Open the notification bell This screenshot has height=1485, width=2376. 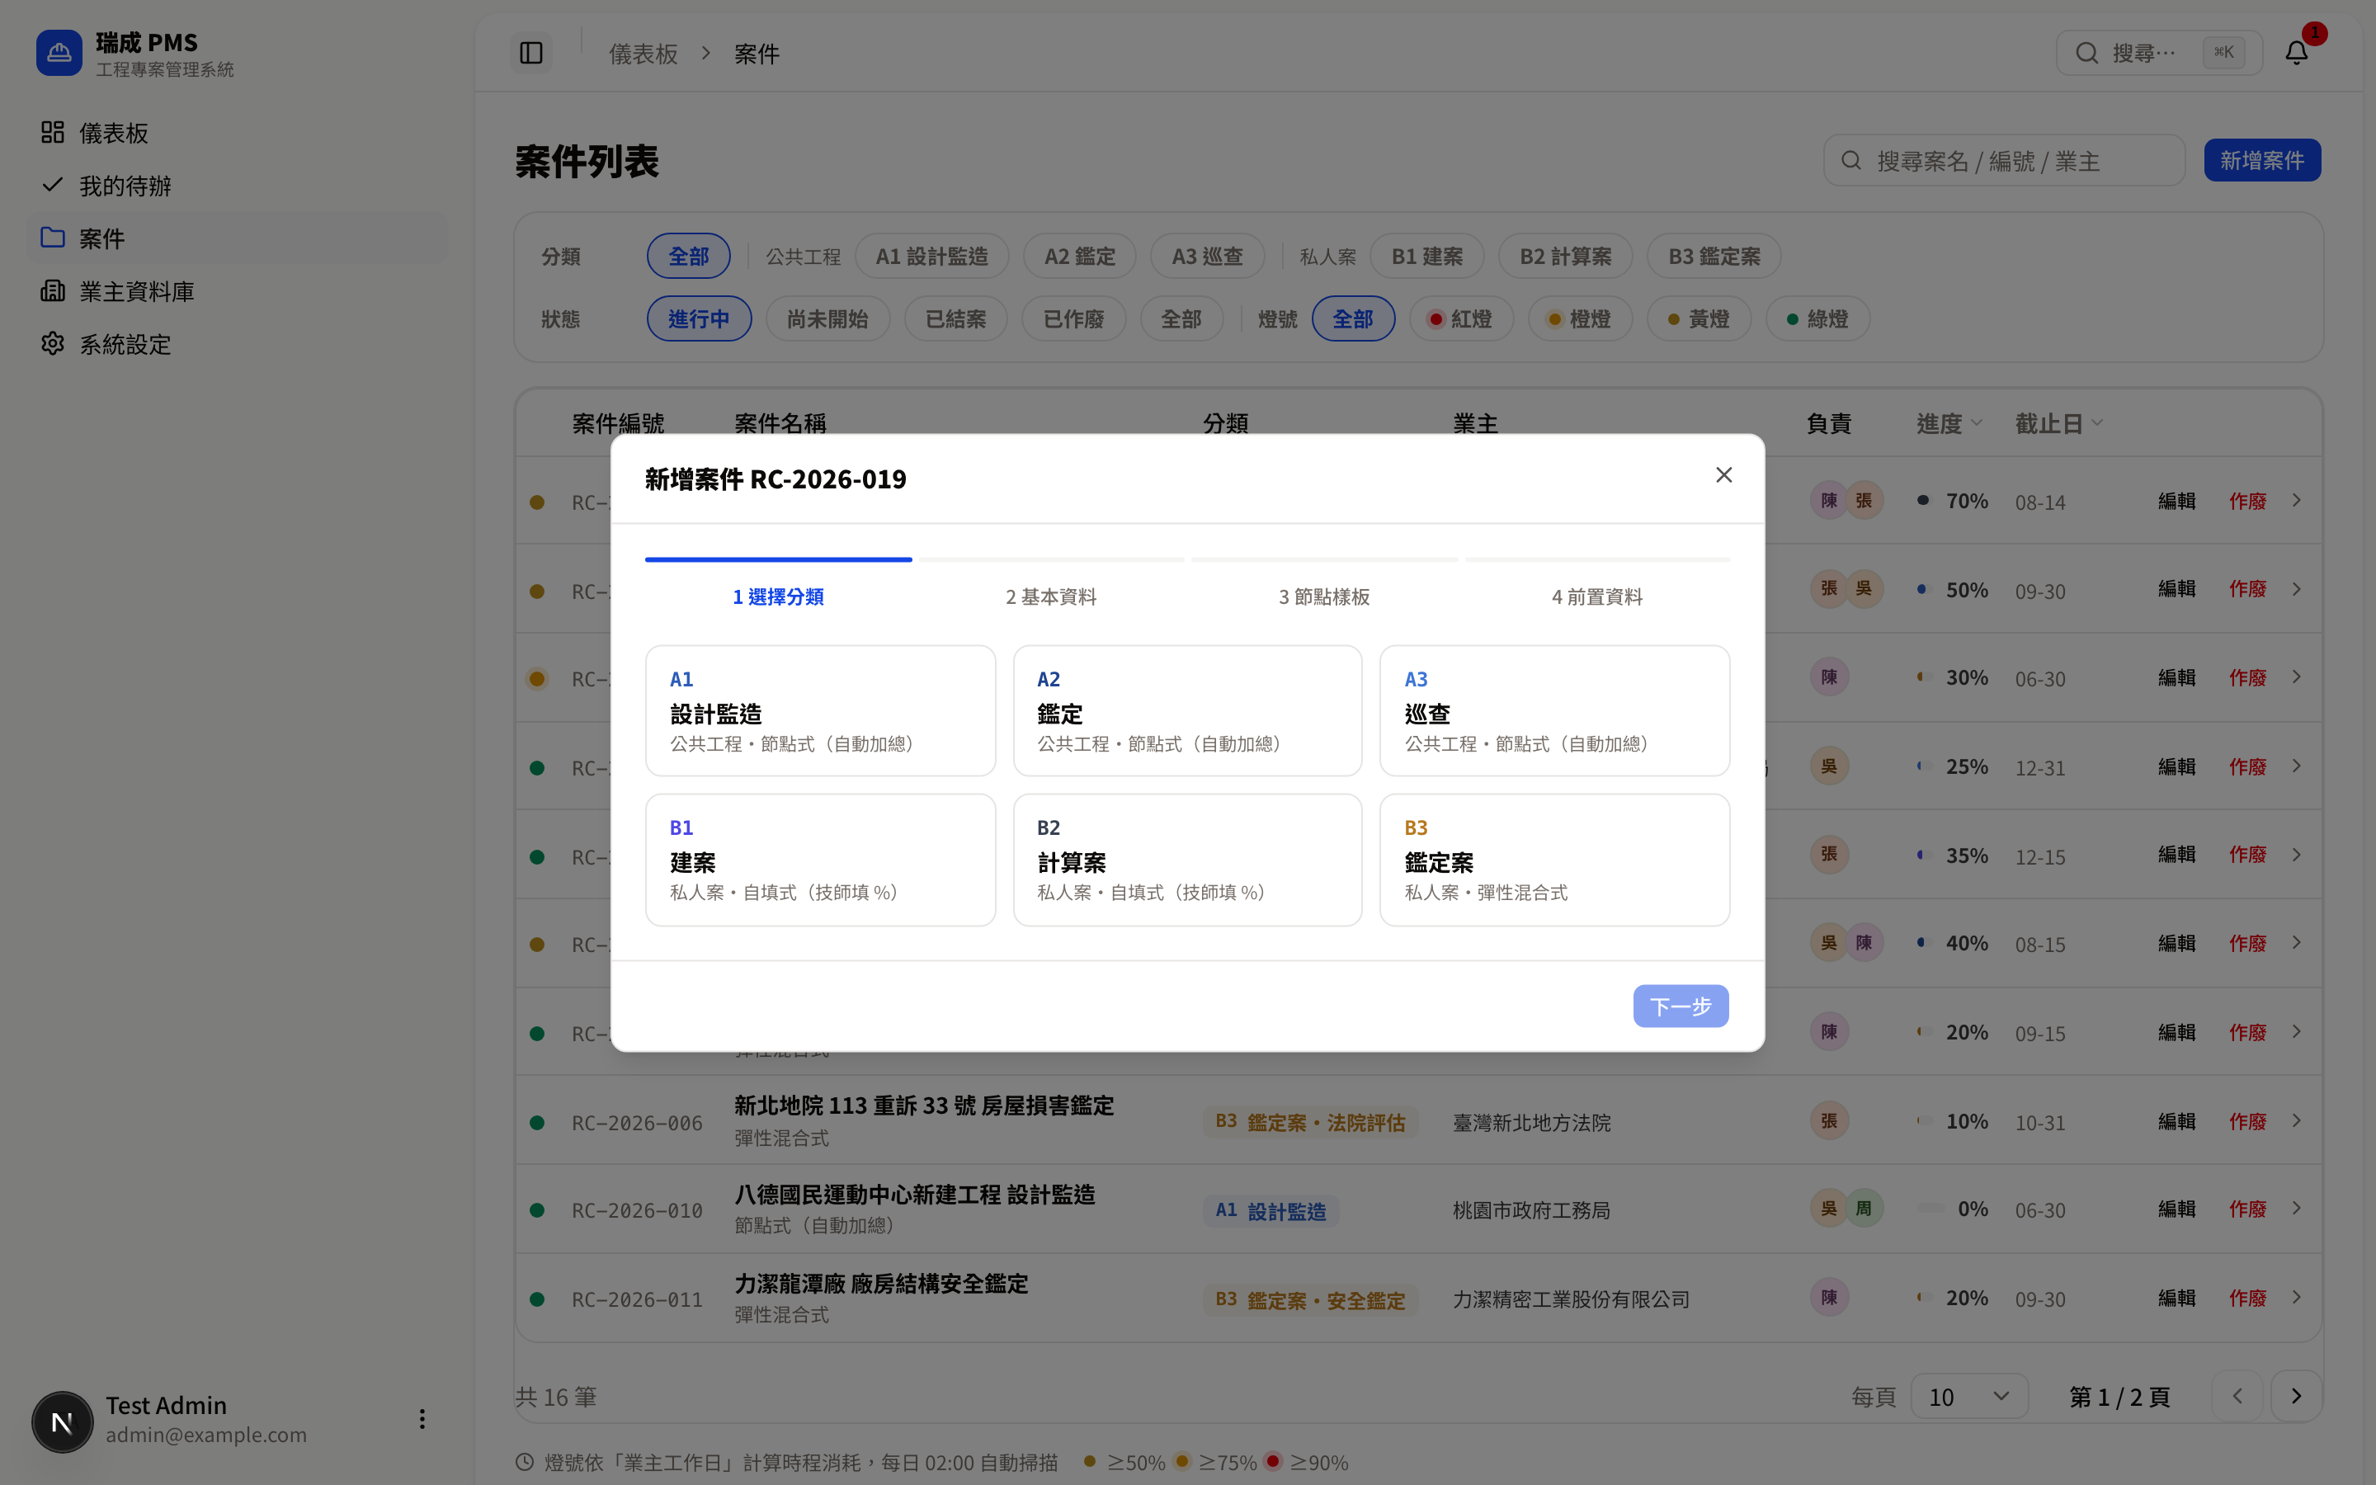pos(2295,53)
